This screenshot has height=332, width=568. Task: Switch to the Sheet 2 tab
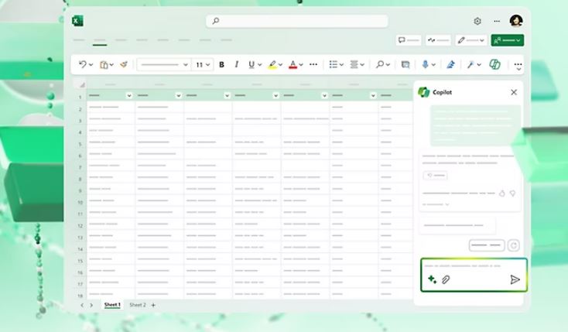tap(137, 305)
